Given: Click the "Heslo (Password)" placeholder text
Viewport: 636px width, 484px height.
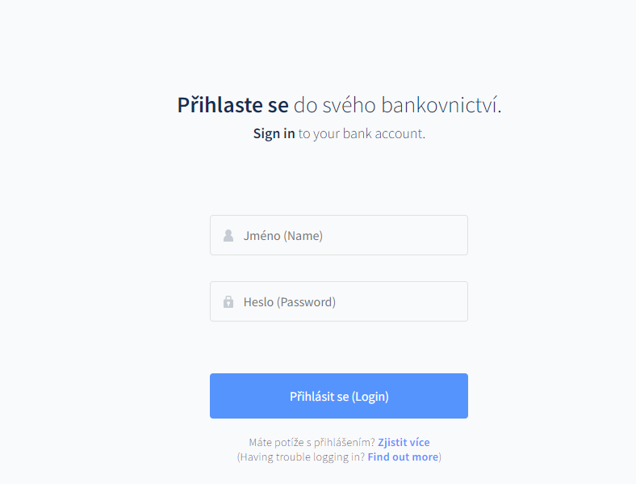Looking at the screenshot, I should [289, 302].
